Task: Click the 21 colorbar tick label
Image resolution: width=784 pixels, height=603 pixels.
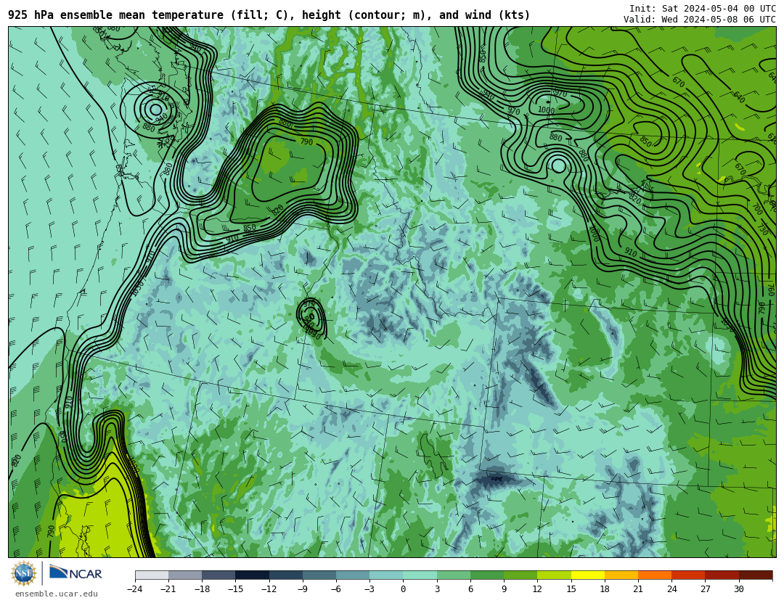Action: (638, 589)
